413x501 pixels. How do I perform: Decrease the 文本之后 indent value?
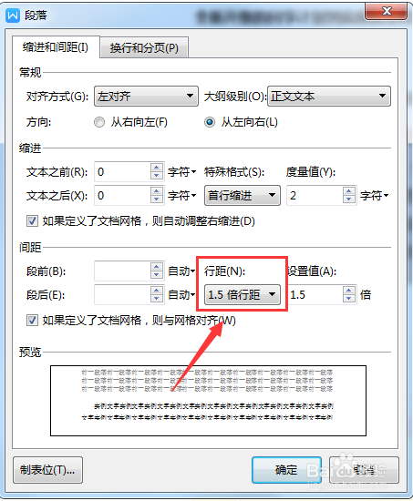pos(157,199)
